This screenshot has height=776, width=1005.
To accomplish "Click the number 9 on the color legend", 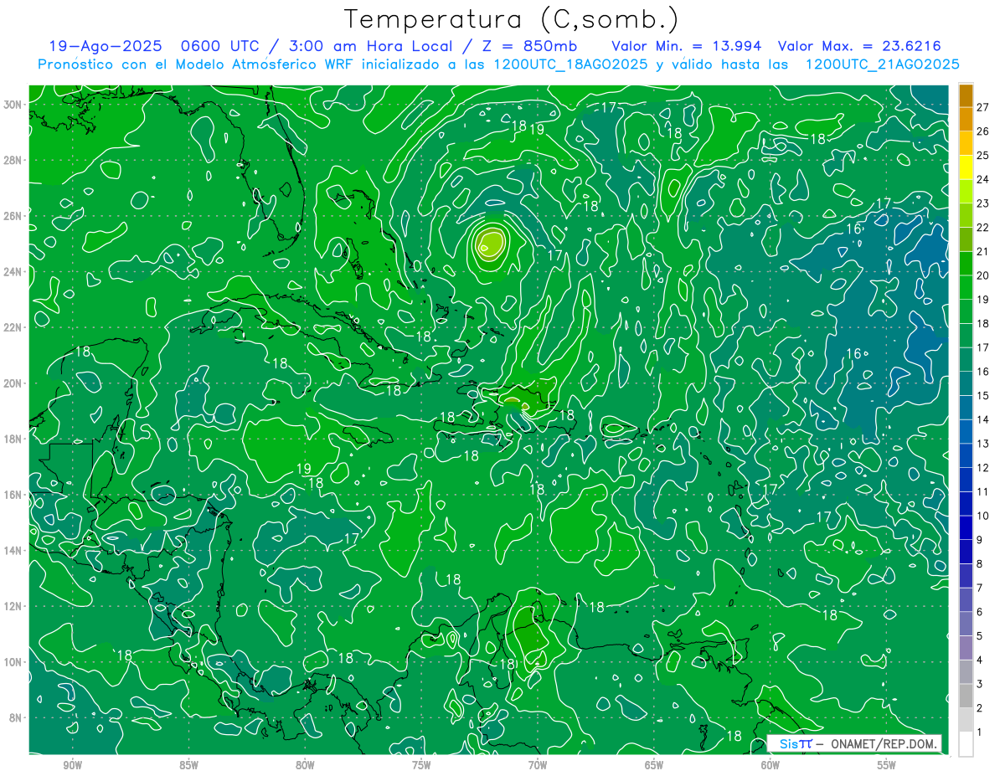I will [x=979, y=540].
